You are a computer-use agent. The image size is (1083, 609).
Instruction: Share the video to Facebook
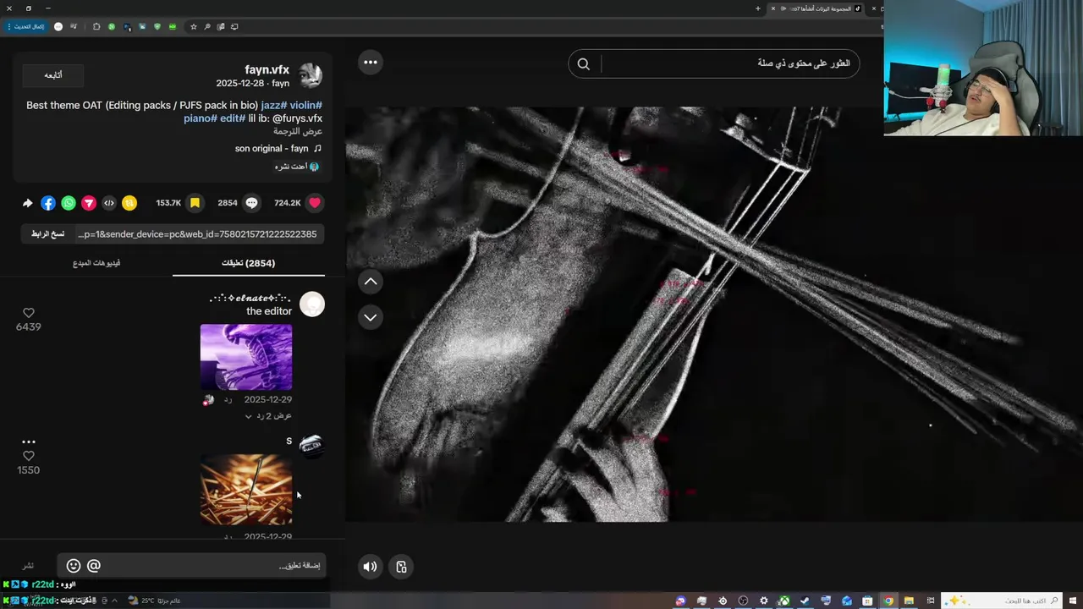point(48,203)
